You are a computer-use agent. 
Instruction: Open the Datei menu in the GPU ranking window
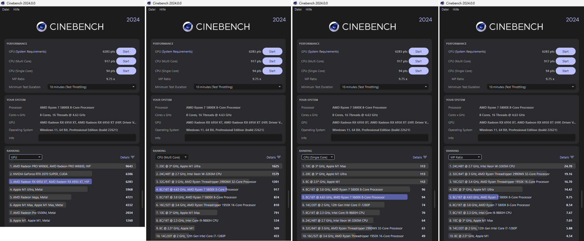point(6,9)
